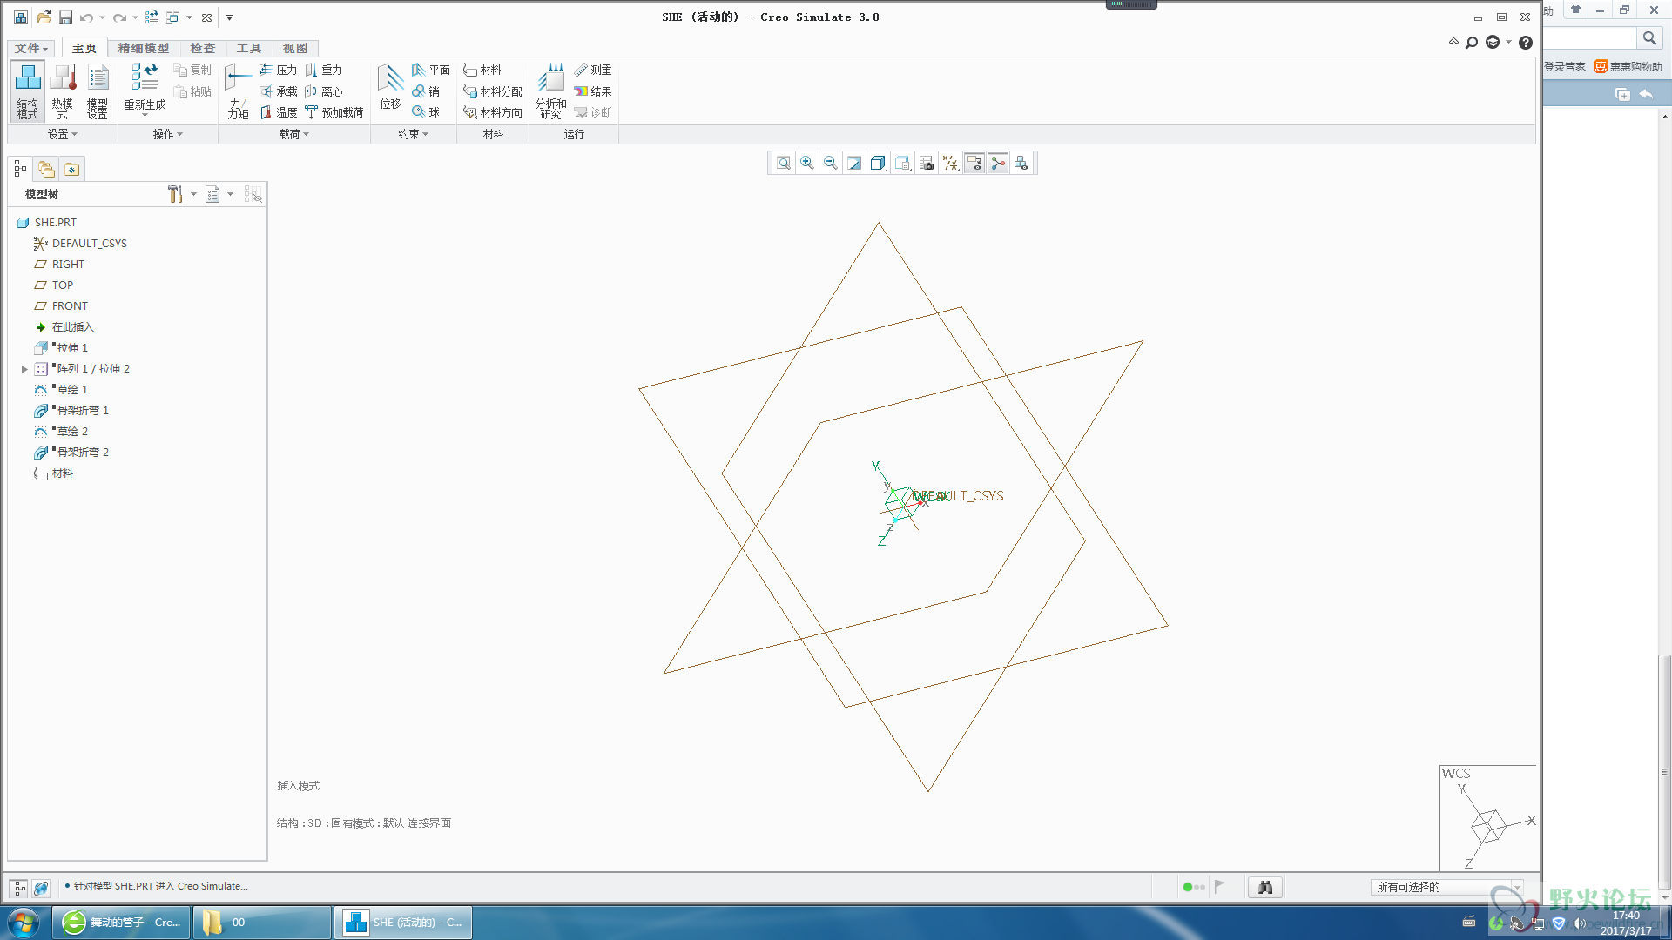Click the model tree tab icon
1672x940 pixels.
tap(19, 169)
